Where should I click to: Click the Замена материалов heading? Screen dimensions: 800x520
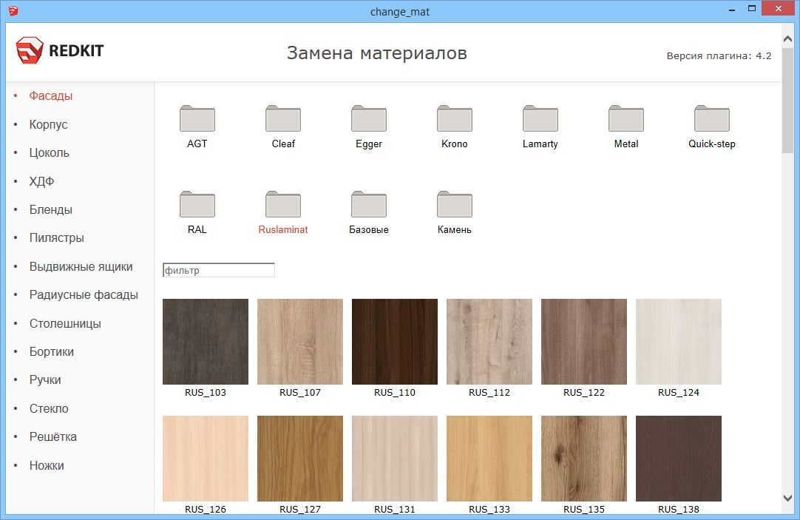(377, 53)
